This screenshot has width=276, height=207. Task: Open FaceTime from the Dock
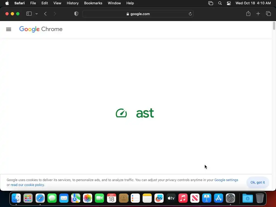click(x=99, y=198)
